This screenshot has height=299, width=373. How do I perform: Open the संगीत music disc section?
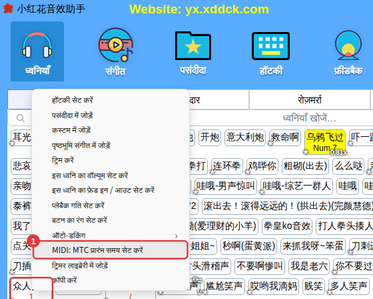pyautogui.click(x=116, y=52)
